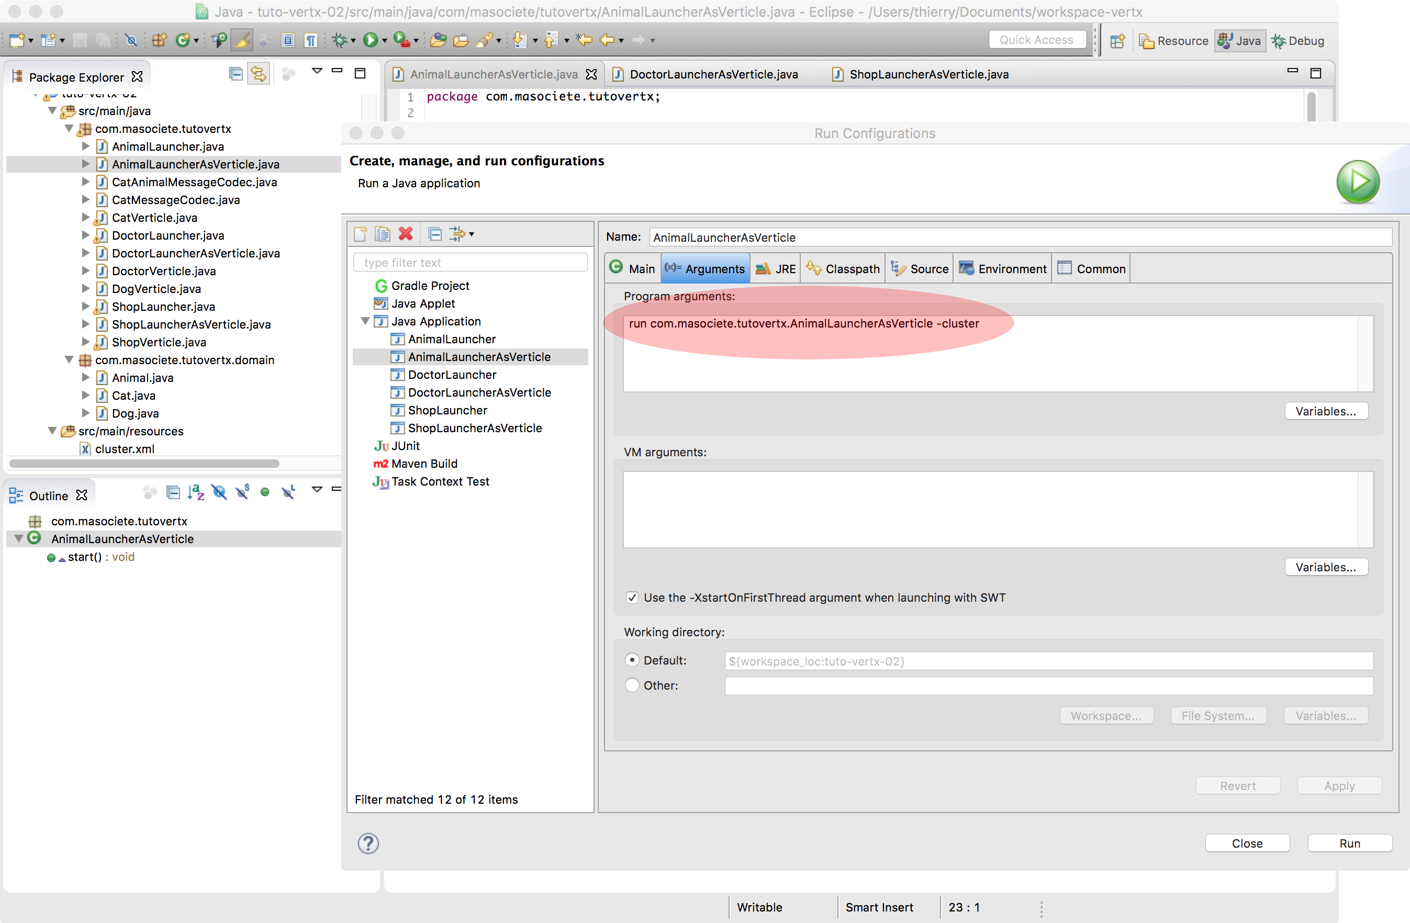Toggle the -XstartOnFirstThread SWT checkbox
1410x923 pixels.
[x=632, y=597]
